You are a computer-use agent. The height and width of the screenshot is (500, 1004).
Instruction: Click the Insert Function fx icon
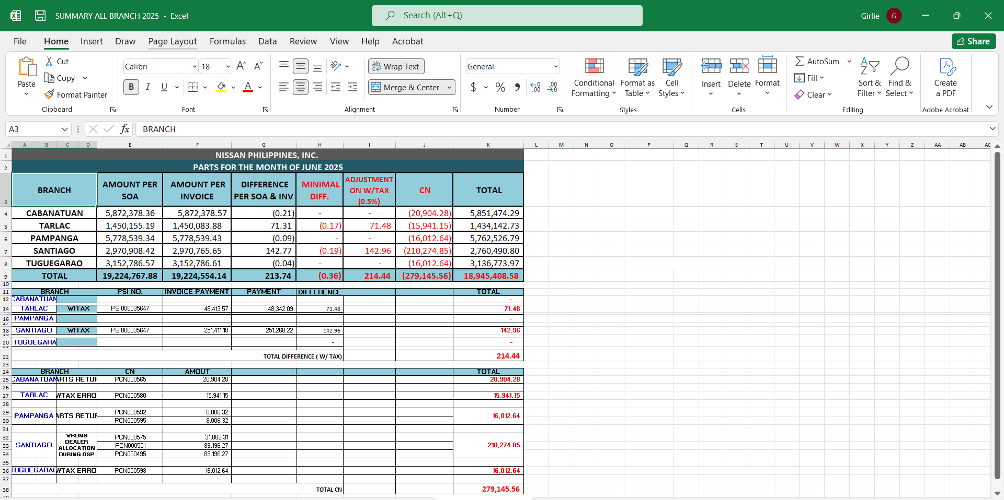(x=124, y=129)
